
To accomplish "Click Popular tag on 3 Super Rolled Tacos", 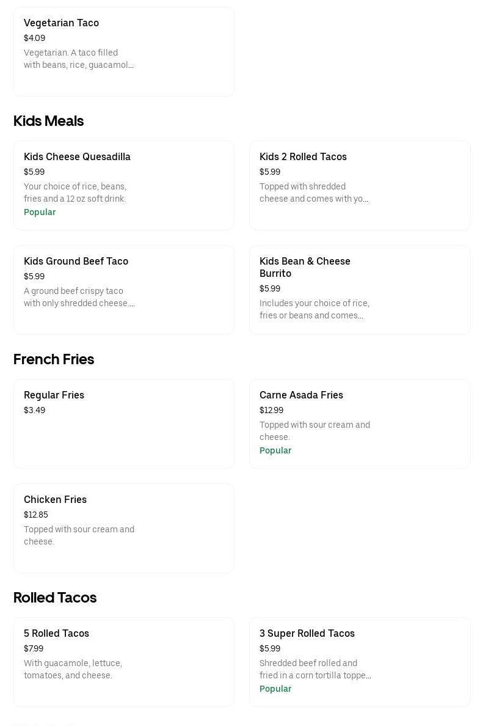I will [x=275, y=689].
